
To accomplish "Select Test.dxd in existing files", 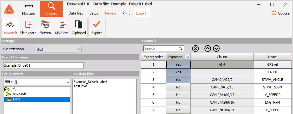I will point(80,86).
